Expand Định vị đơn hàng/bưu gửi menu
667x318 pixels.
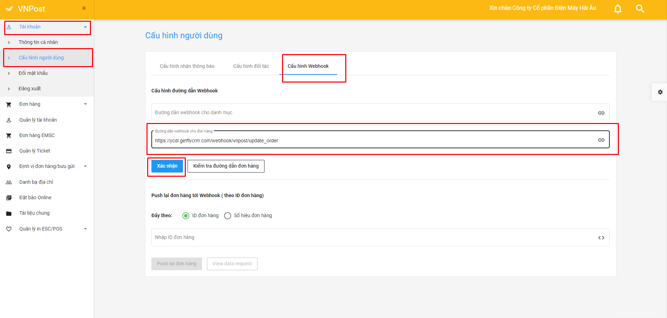(x=85, y=167)
